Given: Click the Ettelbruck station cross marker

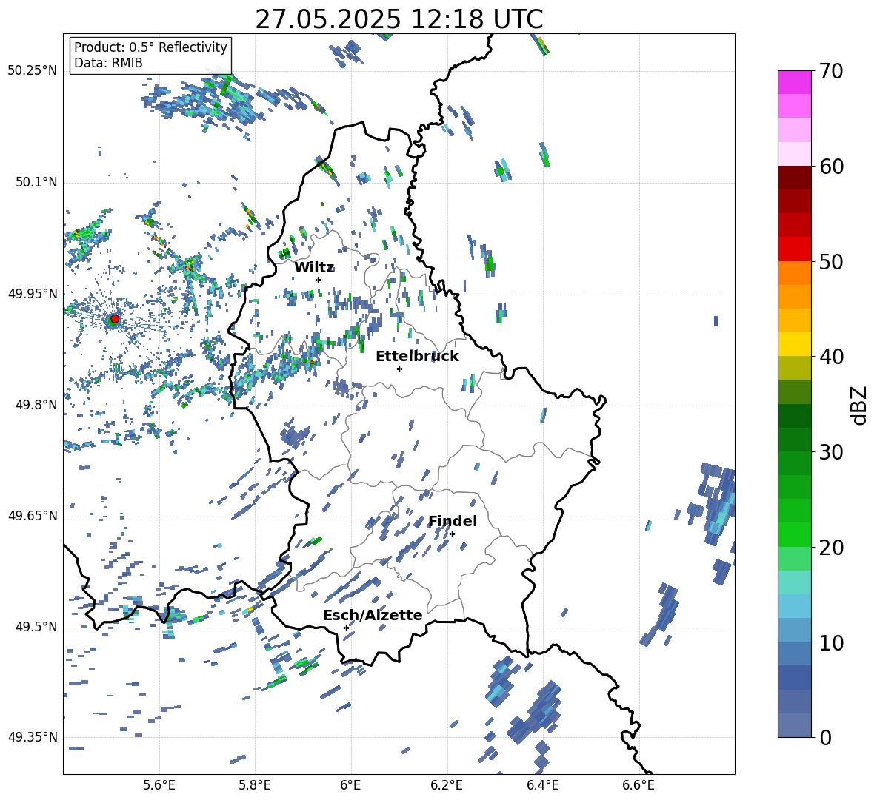Looking at the screenshot, I should [399, 369].
